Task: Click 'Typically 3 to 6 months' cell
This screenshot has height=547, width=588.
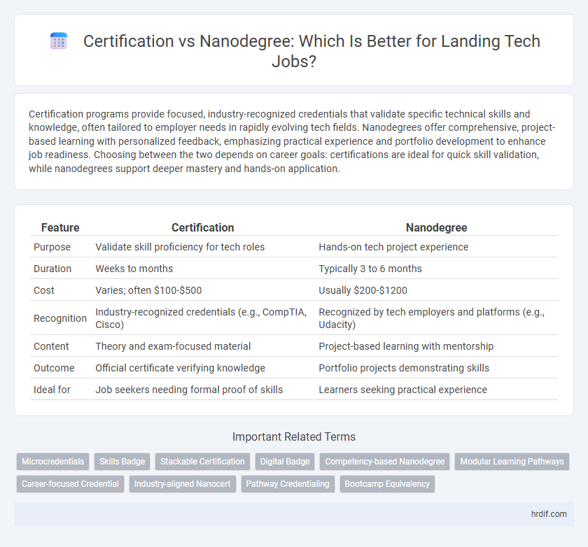Action: pyautogui.click(x=437, y=269)
